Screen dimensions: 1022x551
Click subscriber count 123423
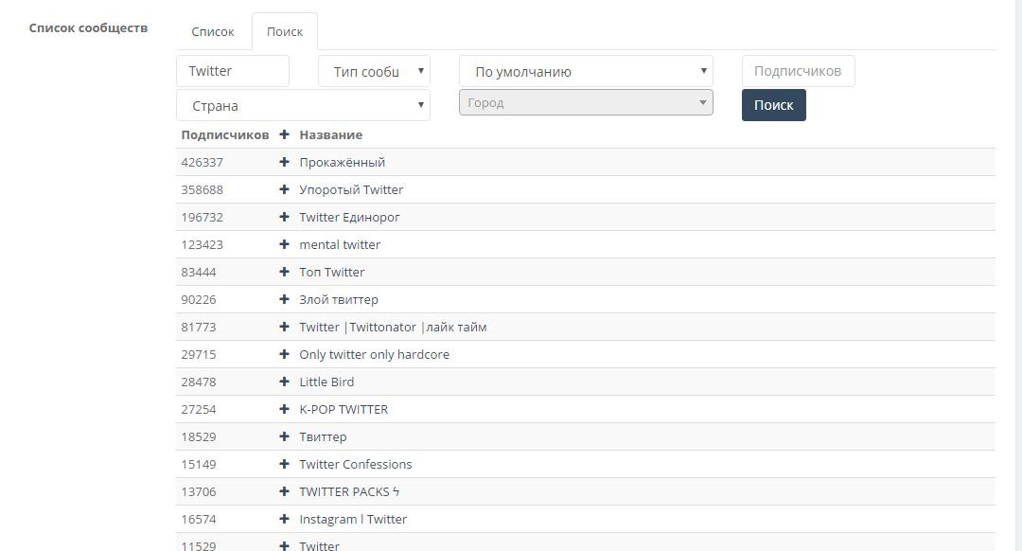click(203, 244)
